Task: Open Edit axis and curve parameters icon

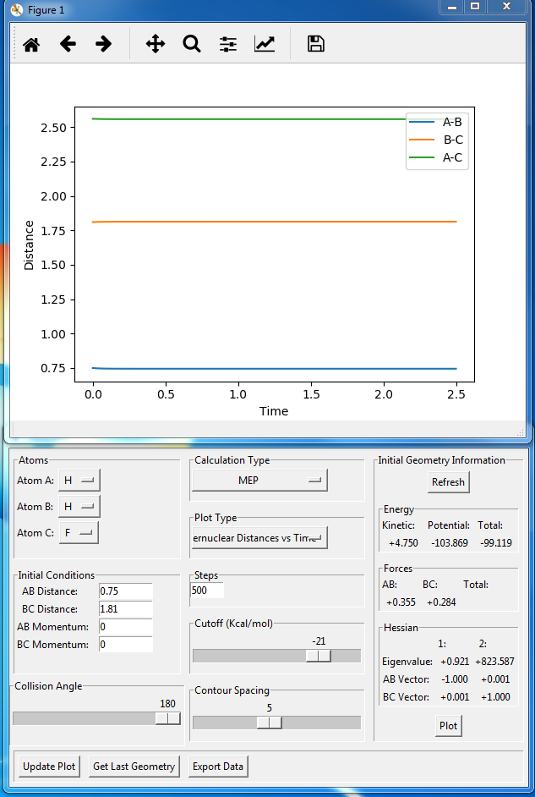Action: click(x=265, y=44)
